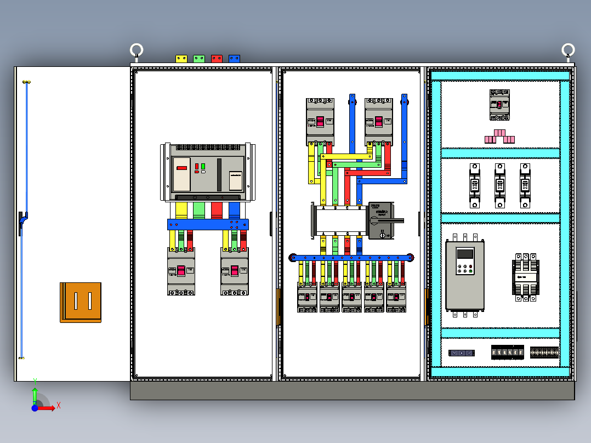Screen dimensions: 591x443
Task: Select the first small breaker in bottom row
Action: (x=307, y=297)
